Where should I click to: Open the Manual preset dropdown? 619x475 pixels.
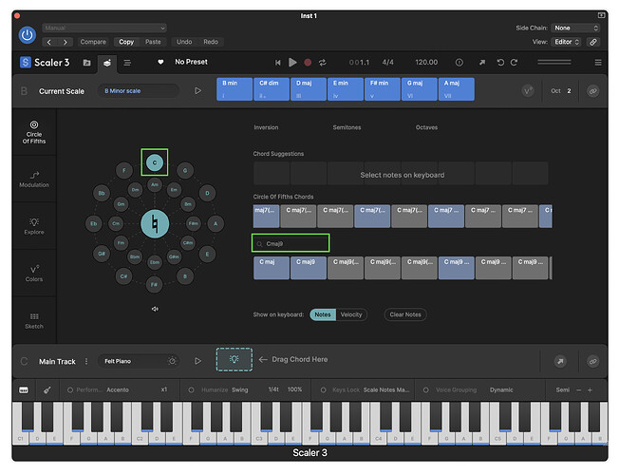tap(104, 28)
